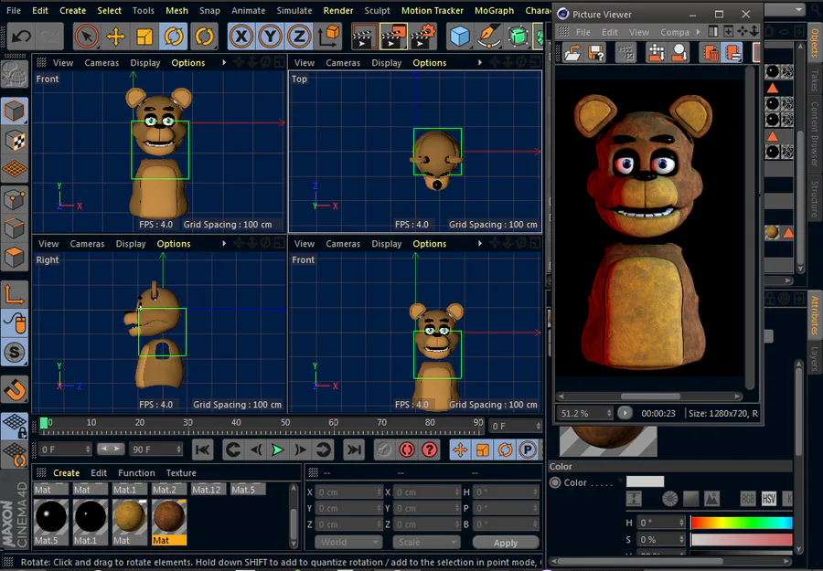Go to the start of the timeline
The height and width of the screenshot is (571, 823).
point(203,449)
